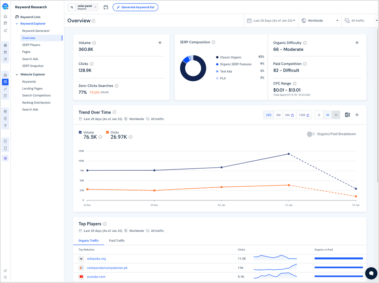Screen dimensions: 379x283
Task: Click the settings gear at bottom left
Action: tap(5, 277)
